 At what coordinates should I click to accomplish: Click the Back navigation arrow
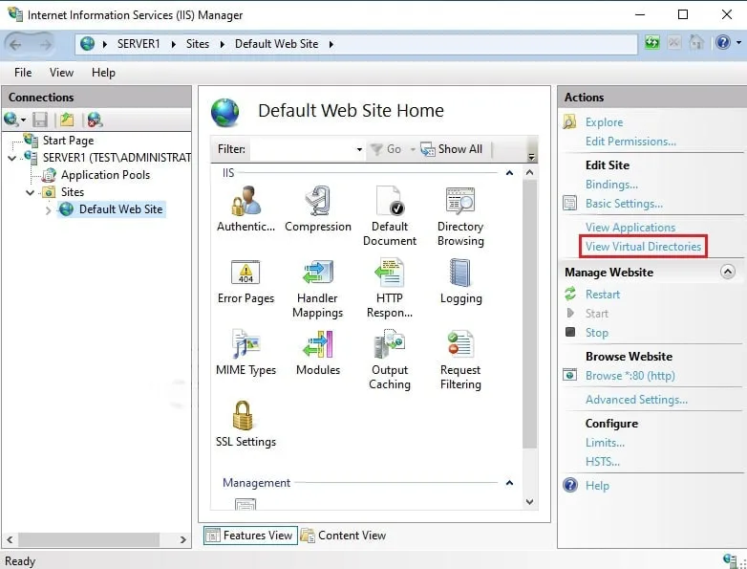[x=15, y=45]
